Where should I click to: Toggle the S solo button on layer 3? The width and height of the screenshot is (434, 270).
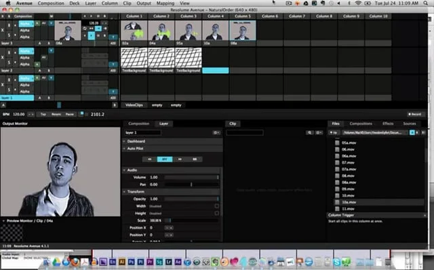[9, 35]
